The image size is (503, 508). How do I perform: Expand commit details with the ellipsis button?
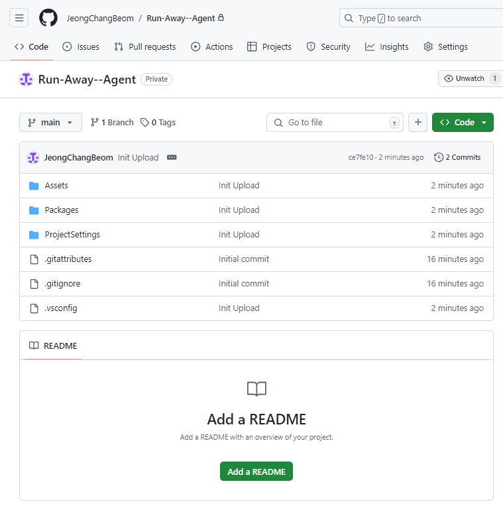coord(172,157)
